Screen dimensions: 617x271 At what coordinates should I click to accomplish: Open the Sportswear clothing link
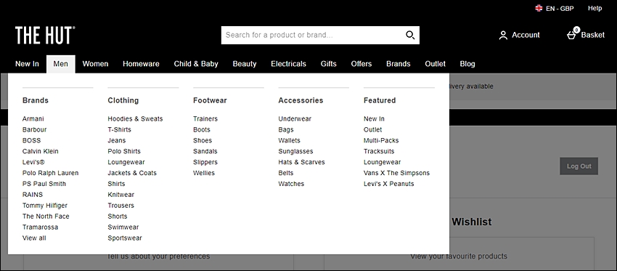pos(125,238)
